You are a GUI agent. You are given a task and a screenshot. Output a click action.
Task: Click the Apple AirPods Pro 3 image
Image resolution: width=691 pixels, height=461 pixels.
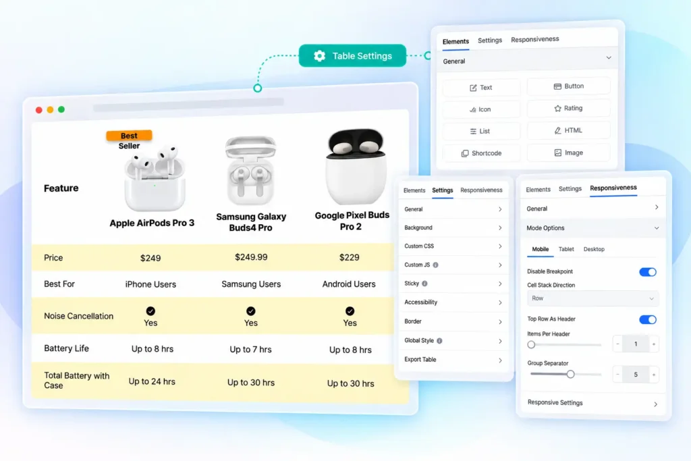point(155,178)
